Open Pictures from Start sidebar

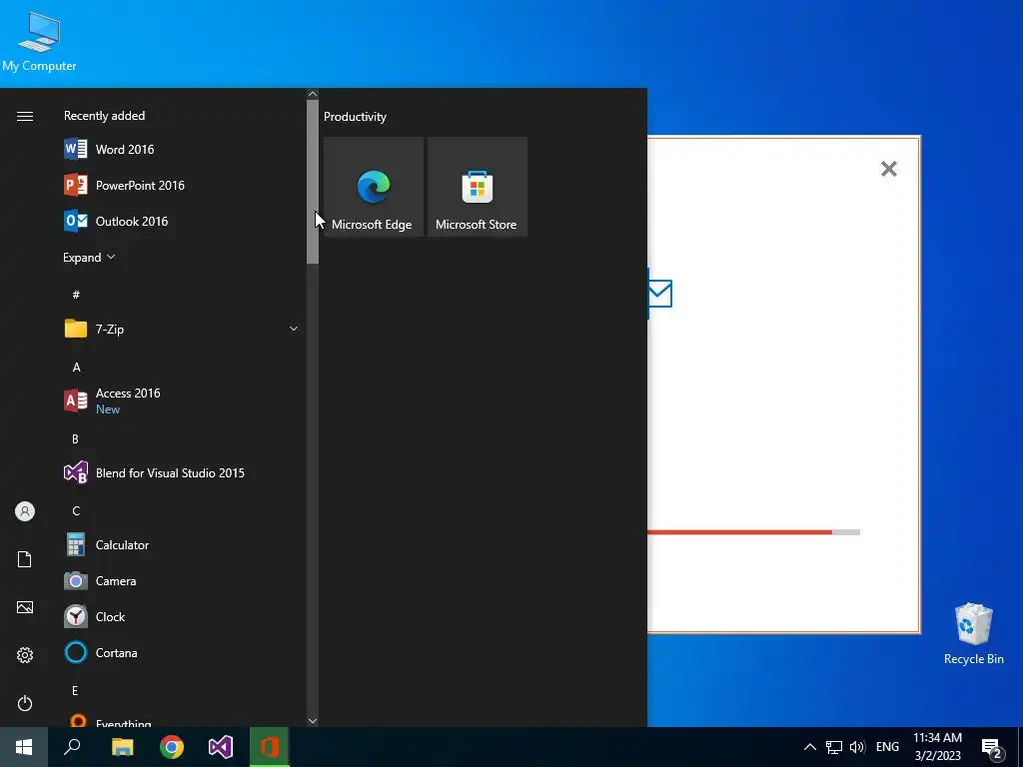tap(25, 607)
